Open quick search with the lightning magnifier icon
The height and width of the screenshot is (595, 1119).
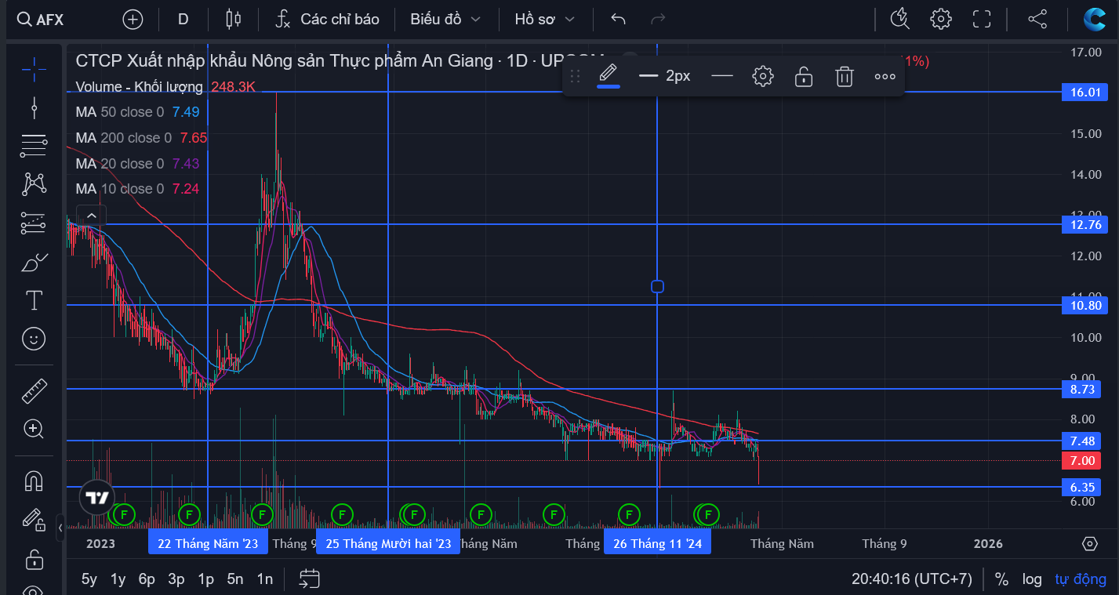point(899,20)
